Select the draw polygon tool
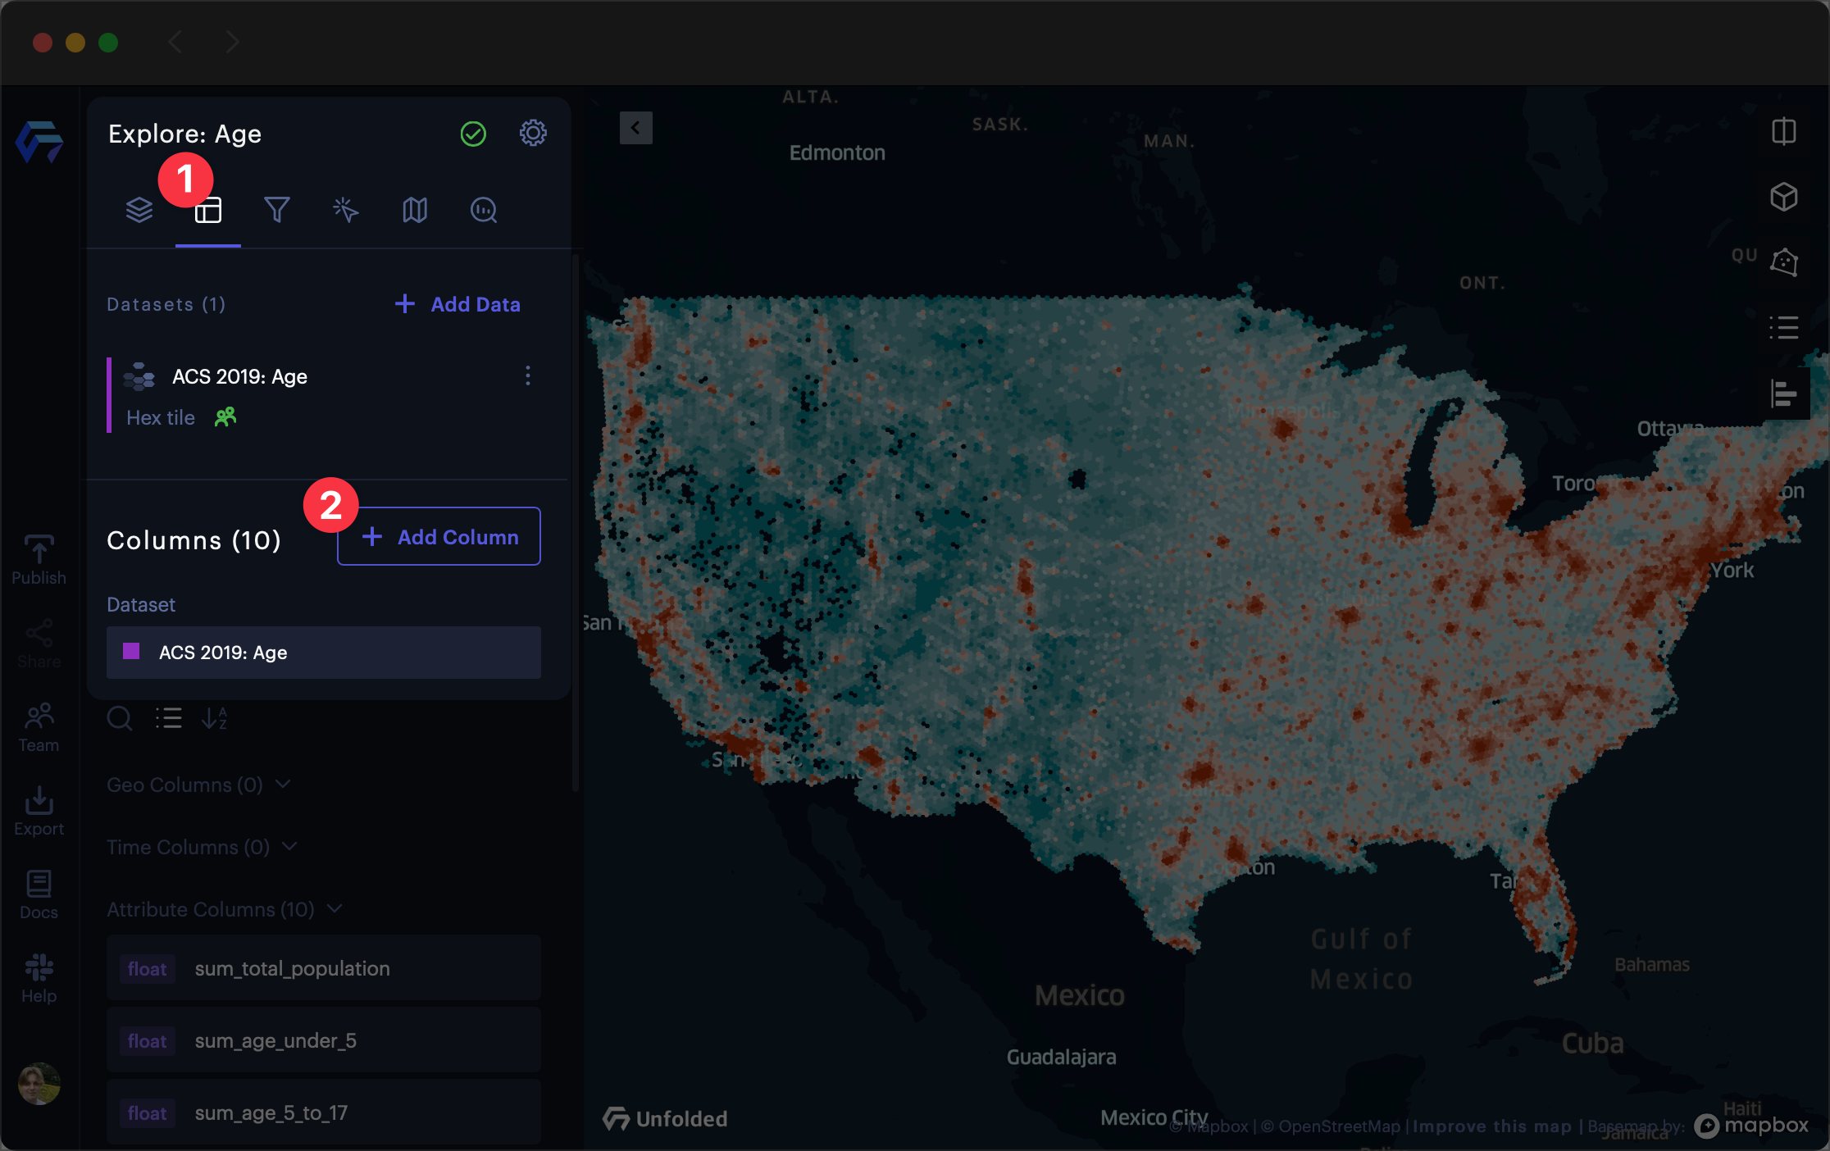The height and width of the screenshot is (1151, 1830). (1784, 262)
